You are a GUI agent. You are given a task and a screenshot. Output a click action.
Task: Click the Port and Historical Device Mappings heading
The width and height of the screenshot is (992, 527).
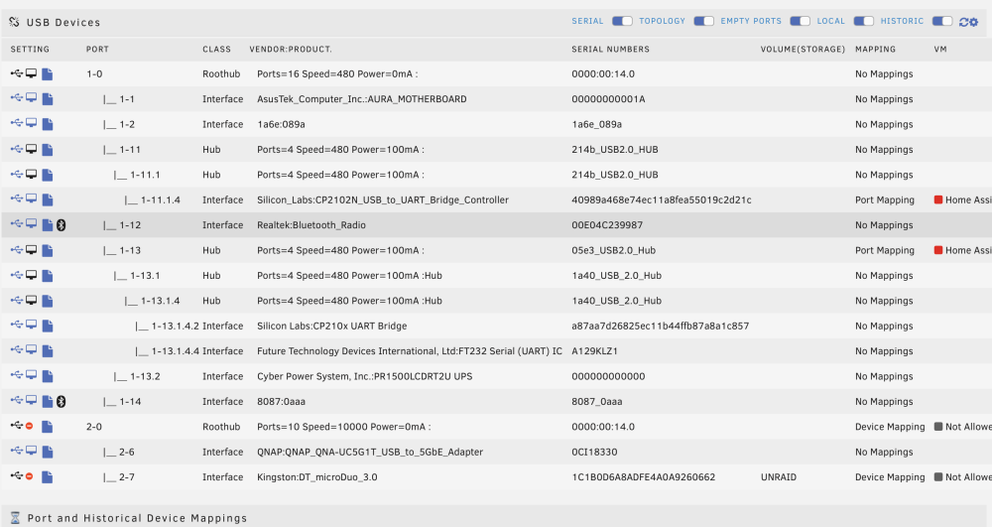click(x=137, y=518)
